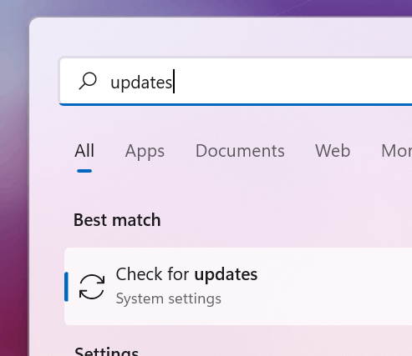412x356 pixels.
Task: Switch to the Web tab
Action: [333, 151]
